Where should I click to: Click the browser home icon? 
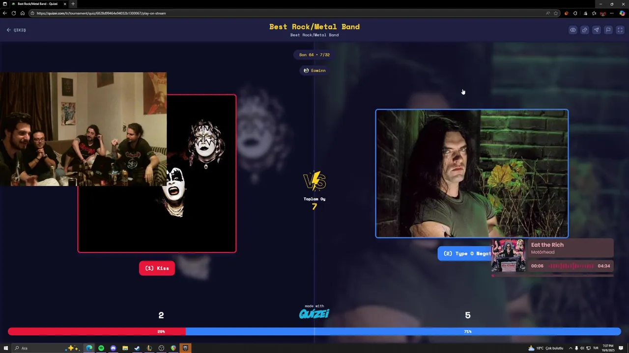tap(23, 13)
